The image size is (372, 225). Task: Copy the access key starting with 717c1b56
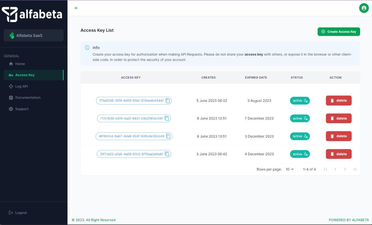(167, 118)
